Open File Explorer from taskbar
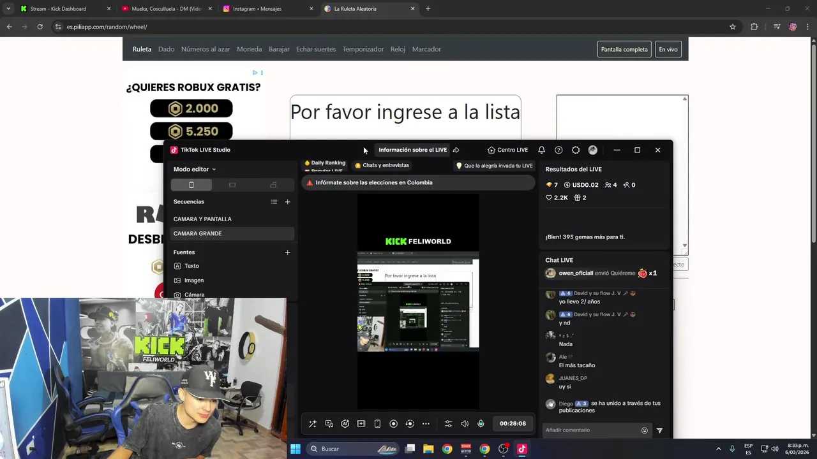817x459 pixels. pyautogui.click(x=428, y=449)
